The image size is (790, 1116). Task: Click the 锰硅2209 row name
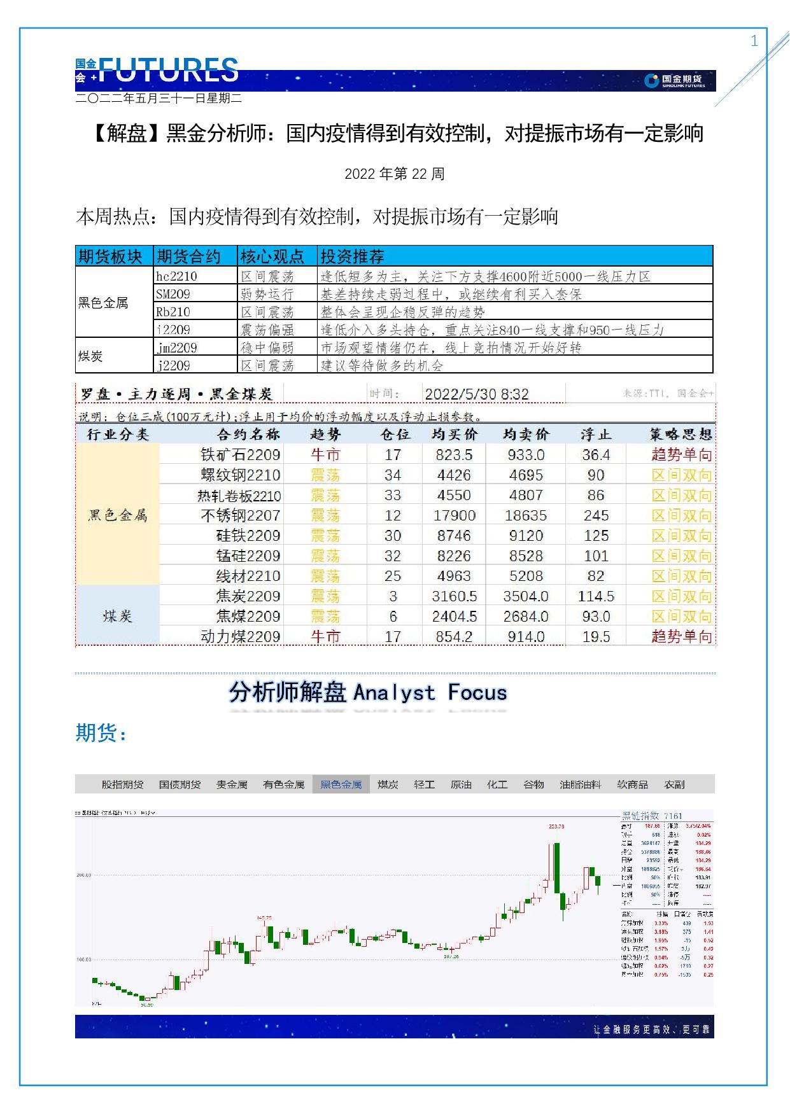pos(248,556)
